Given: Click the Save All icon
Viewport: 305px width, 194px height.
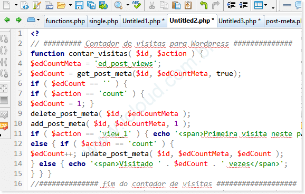Looking at the screenshot, I should pyautogui.click(x=91, y=5).
